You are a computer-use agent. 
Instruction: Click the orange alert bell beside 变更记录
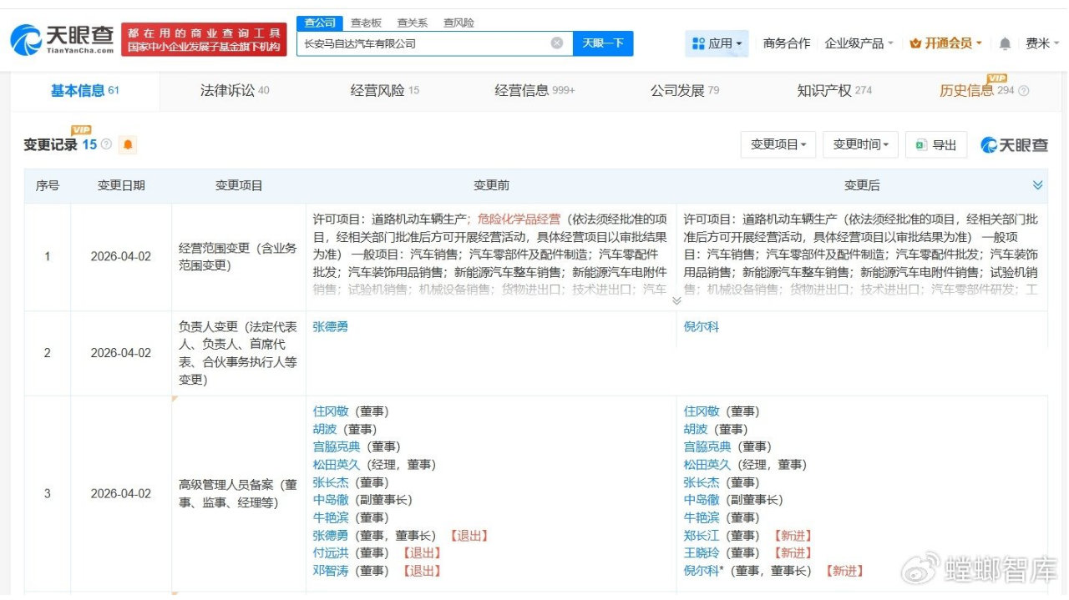click(x=128, y=144)
